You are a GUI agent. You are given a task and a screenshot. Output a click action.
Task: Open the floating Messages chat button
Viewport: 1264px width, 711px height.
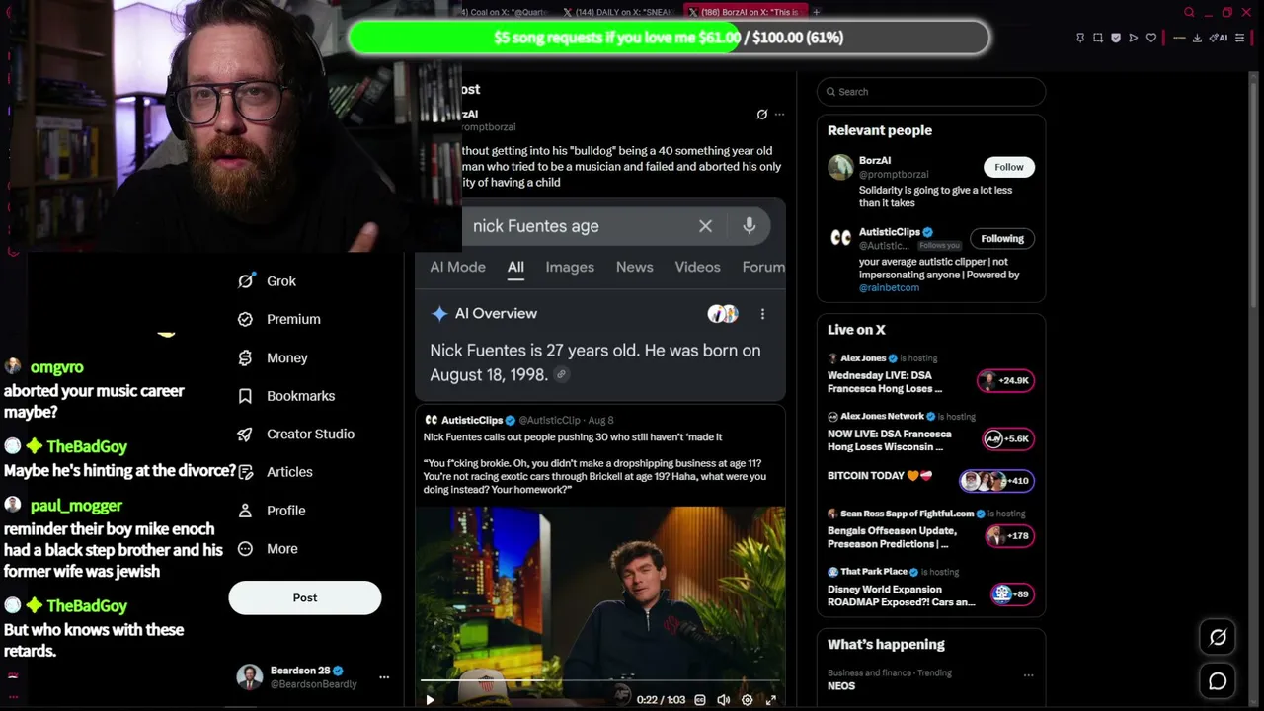(1218, 681)
